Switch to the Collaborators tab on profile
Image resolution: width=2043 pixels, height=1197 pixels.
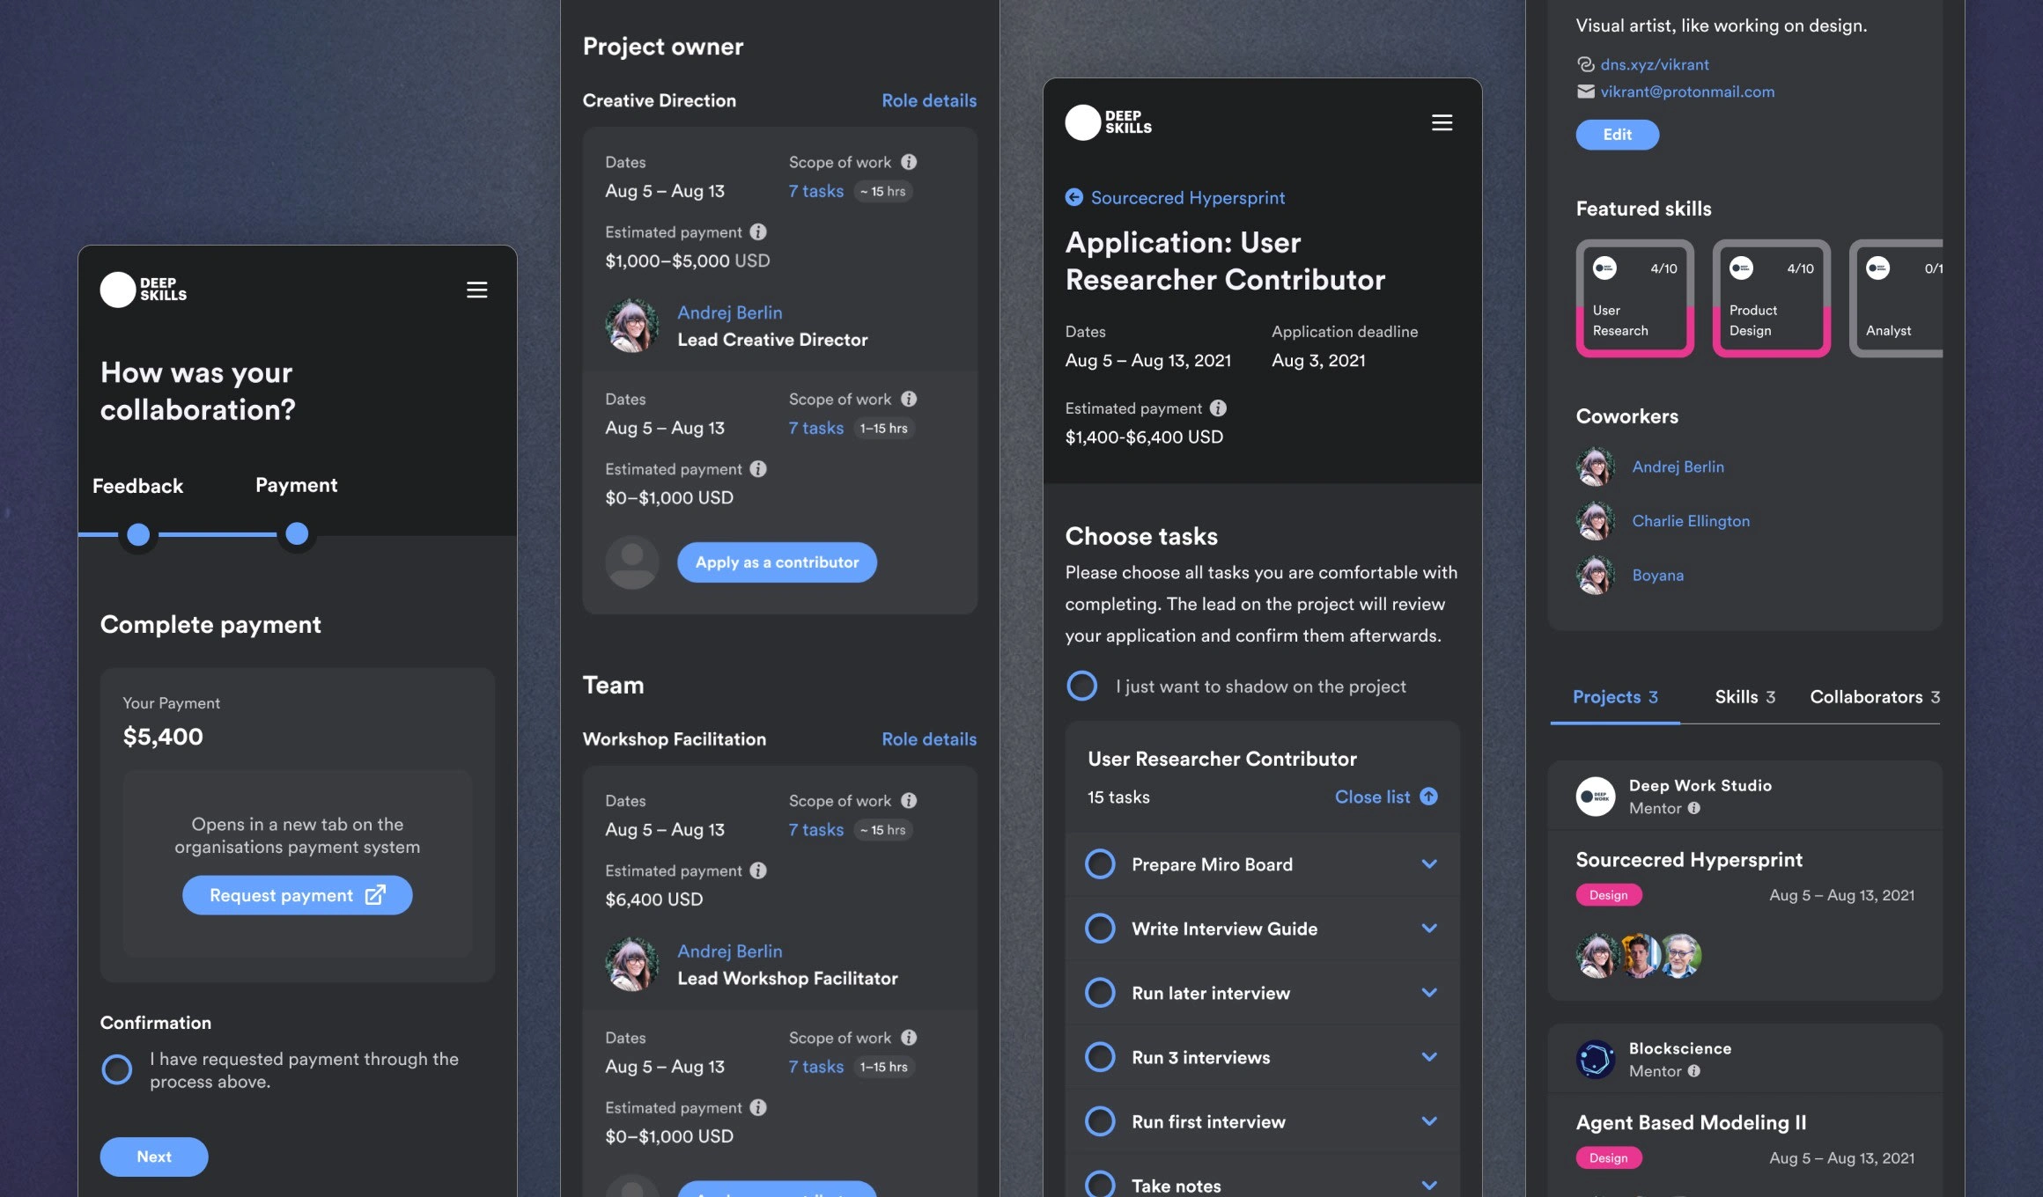point(1875,697)
